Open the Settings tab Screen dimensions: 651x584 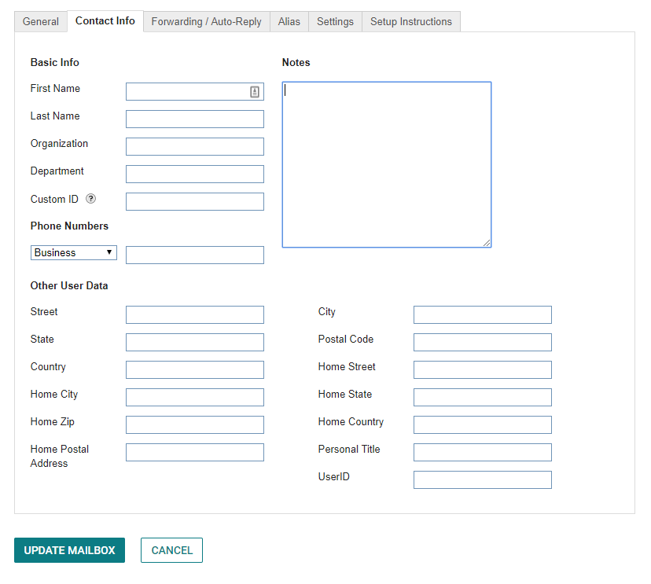coord(335,21)
